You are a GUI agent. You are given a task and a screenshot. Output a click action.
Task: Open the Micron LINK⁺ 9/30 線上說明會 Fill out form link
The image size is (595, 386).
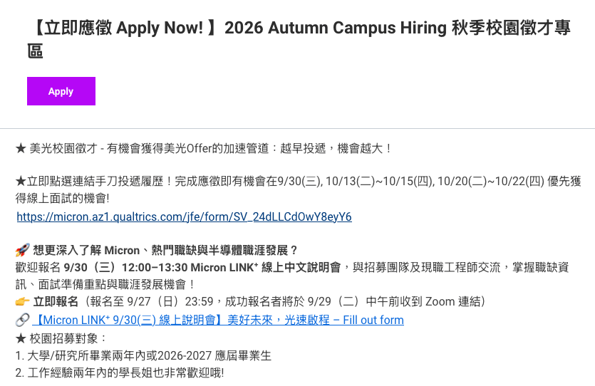click(x=218, y=320)
